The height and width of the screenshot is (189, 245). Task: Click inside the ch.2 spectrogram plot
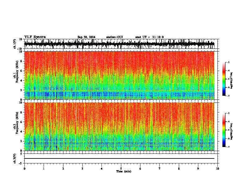pos(119,127)
